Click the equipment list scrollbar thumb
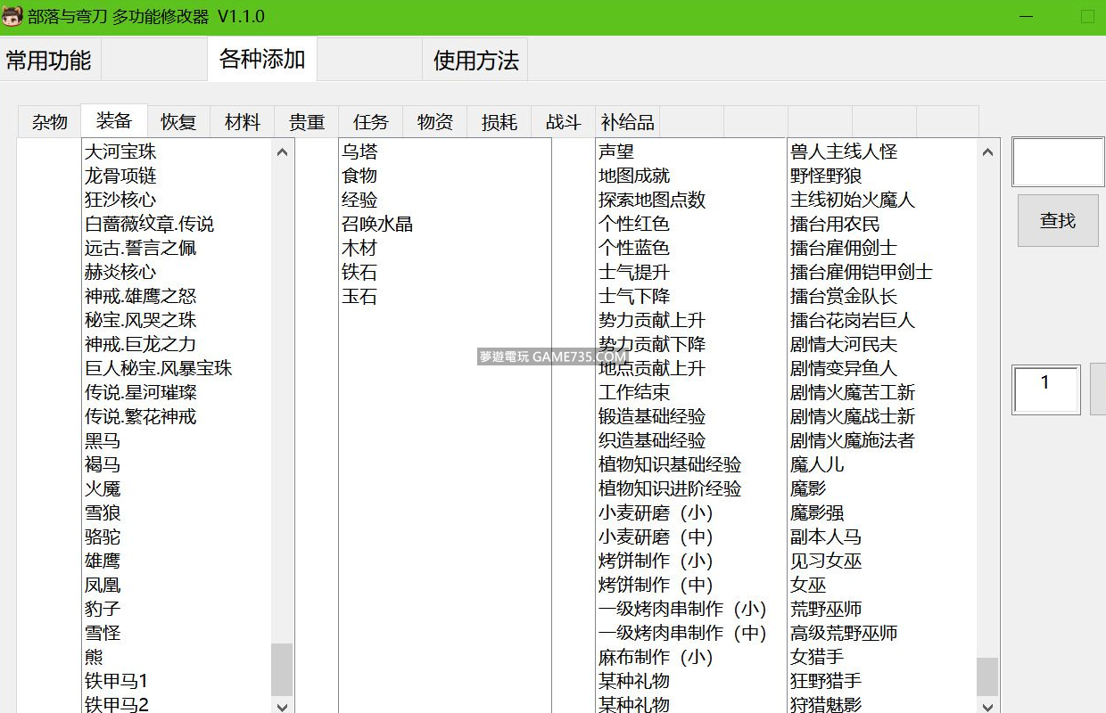This screenshot has height=713, width=1106. 282,668
